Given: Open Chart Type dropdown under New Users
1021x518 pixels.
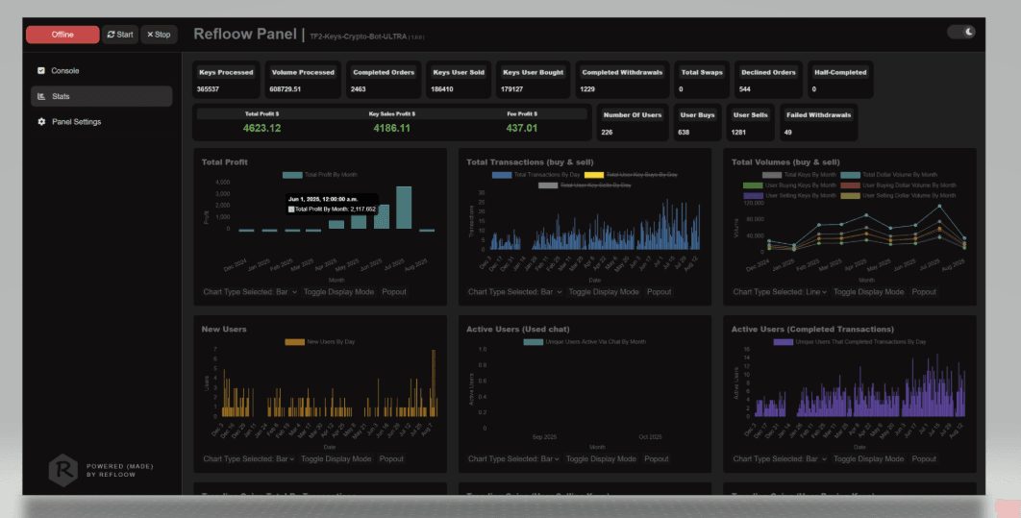Looking at the screenshot, I should 249,458.
